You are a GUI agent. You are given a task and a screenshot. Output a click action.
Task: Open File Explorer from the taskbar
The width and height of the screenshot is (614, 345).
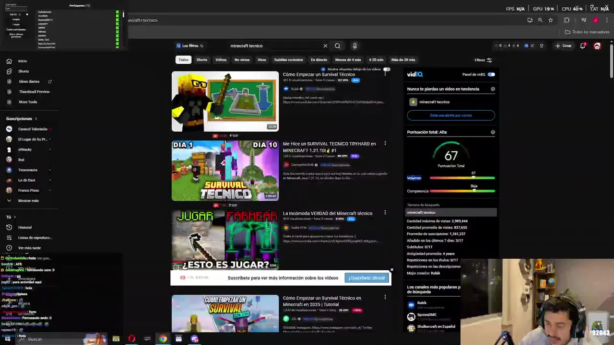(116, 339)
